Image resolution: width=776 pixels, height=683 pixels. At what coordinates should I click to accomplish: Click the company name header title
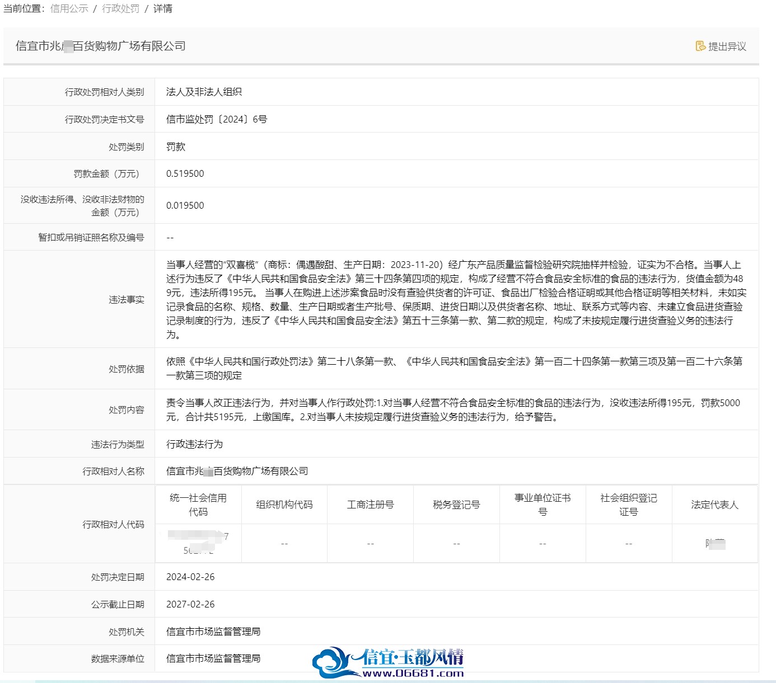[101, 46]
